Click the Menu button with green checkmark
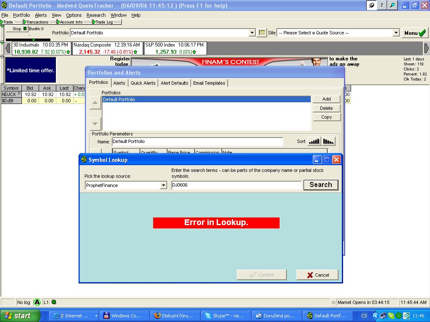The height and width of the screenshot is (322, 430). (x=414, y=33)
